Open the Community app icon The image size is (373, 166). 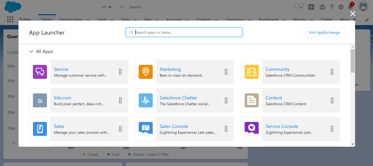[x=251, y=72]
